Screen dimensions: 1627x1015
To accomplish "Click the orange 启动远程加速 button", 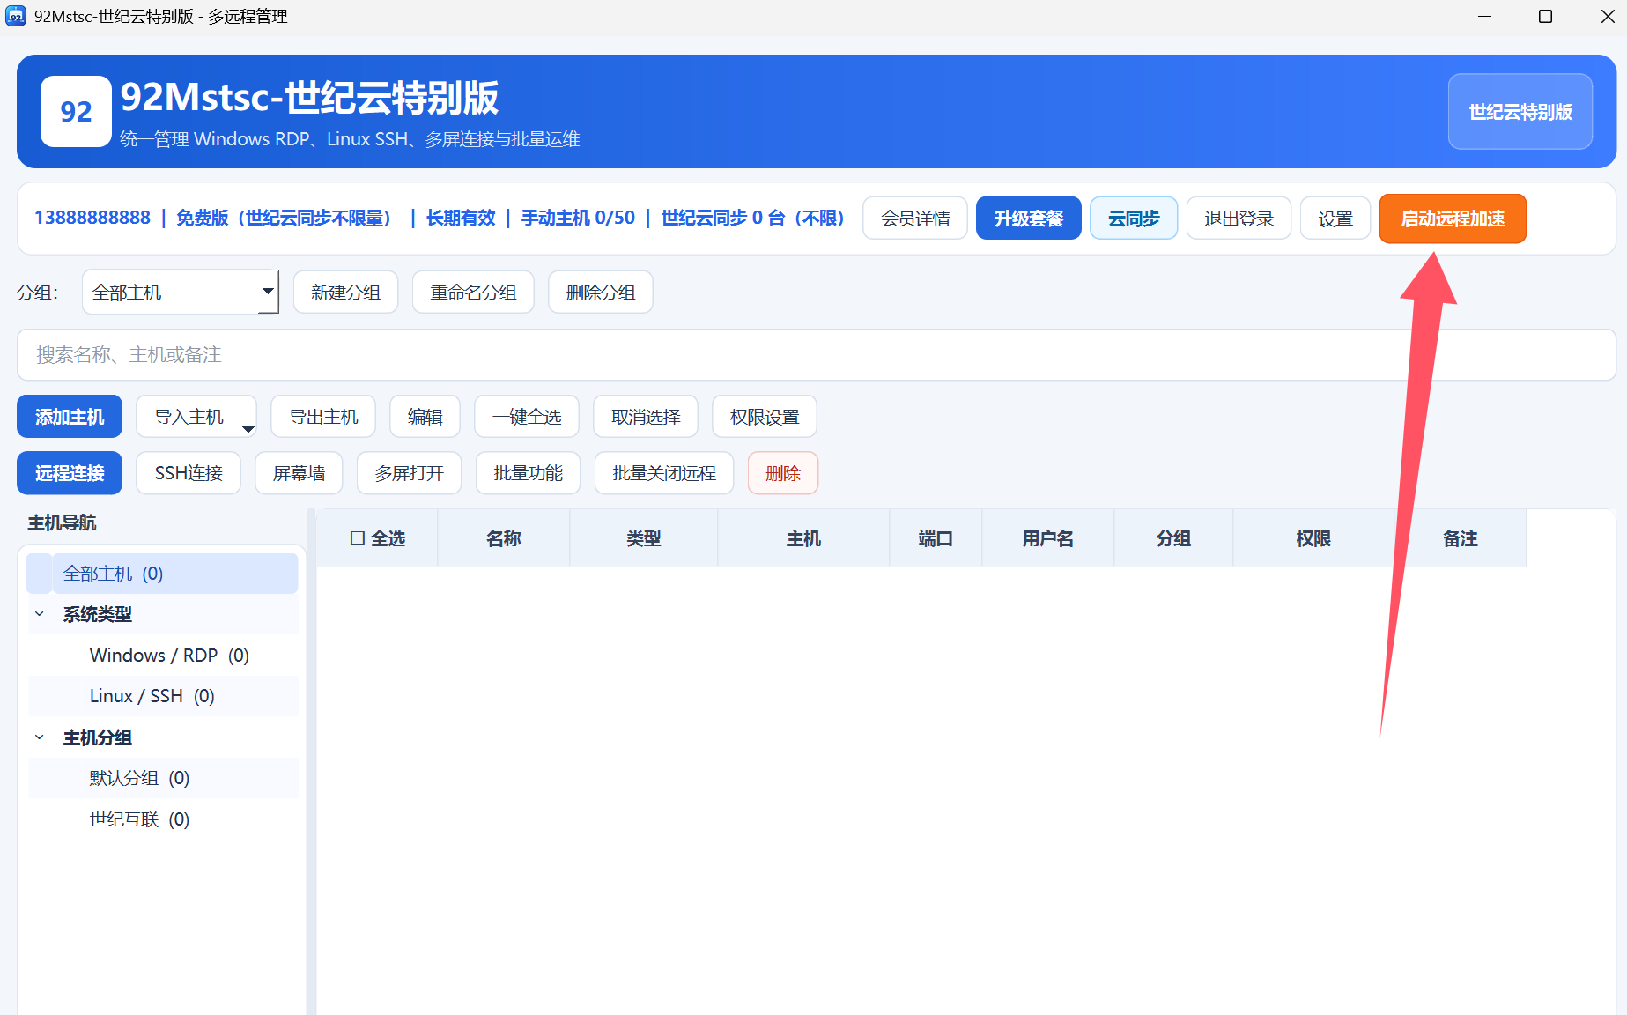I will click(1453, 219).
